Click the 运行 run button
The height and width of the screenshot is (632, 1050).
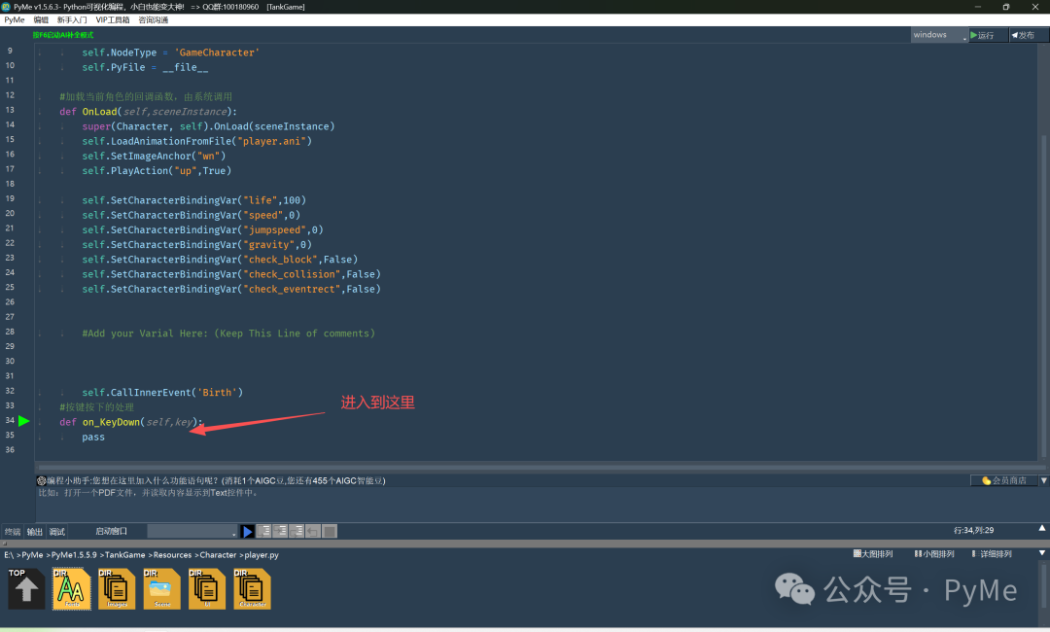point(988,35)
